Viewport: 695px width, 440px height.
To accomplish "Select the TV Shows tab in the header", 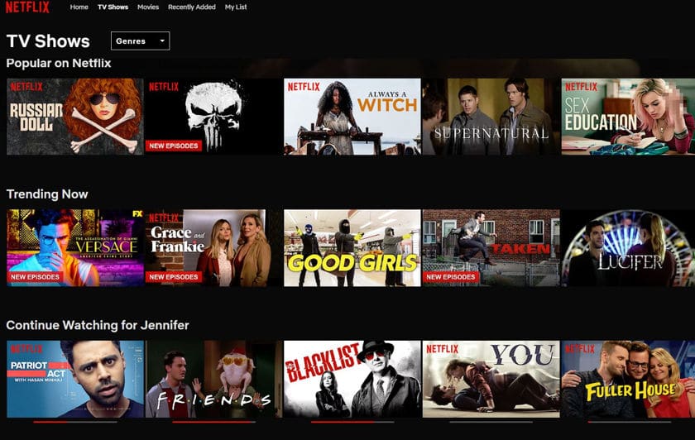I will pyautogui.click(x=113, y=7).
